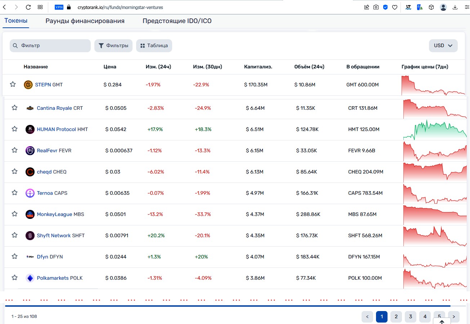
Task: Open the speed dial grid icon
Action: point(40,7)
